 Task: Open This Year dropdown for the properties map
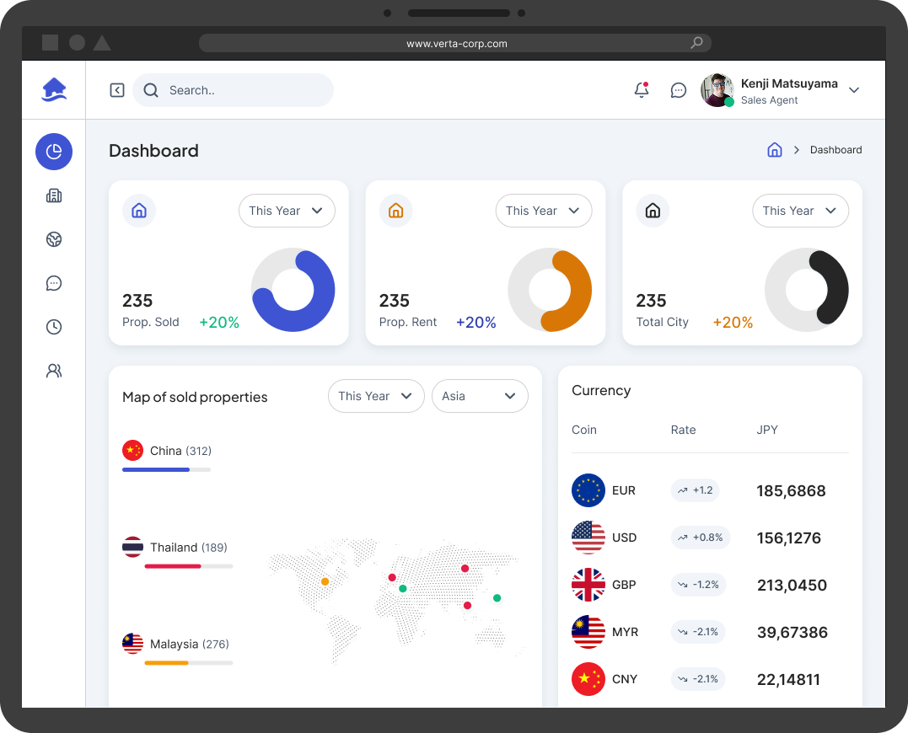376,396
